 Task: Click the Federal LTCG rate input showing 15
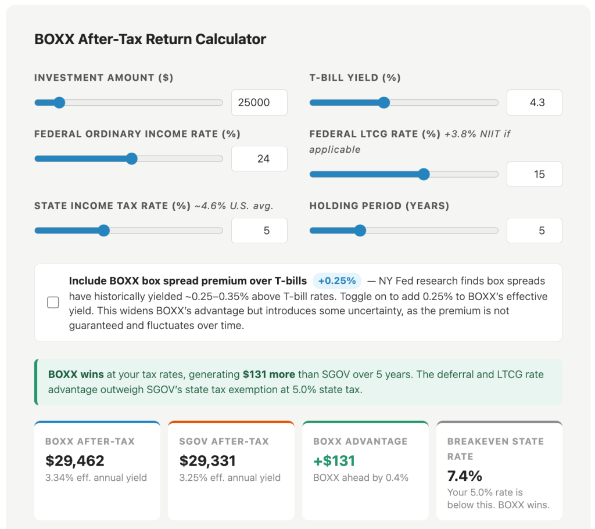(534, 174)
